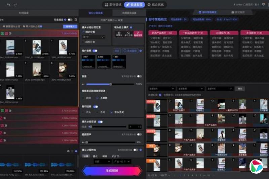Click the trash icon beside 元素绑定
This screenshot has height=179, width=269.
point(75,20)
